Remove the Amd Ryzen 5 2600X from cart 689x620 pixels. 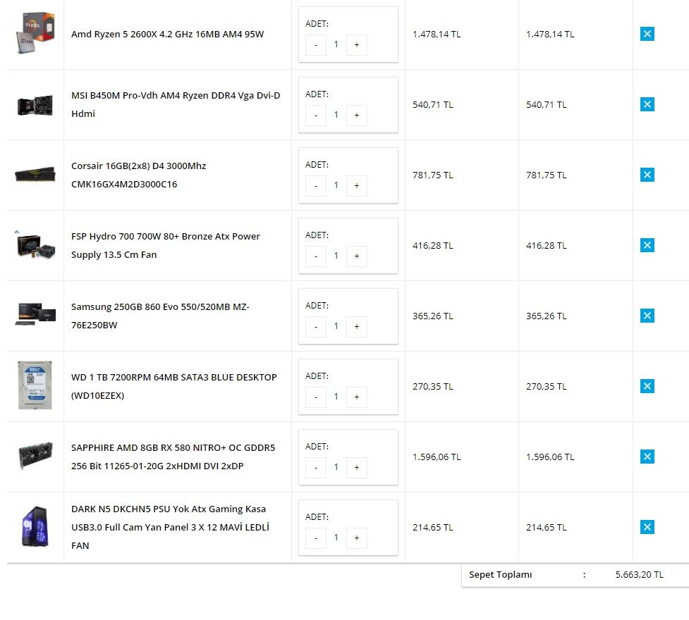(x=647, y=34)
